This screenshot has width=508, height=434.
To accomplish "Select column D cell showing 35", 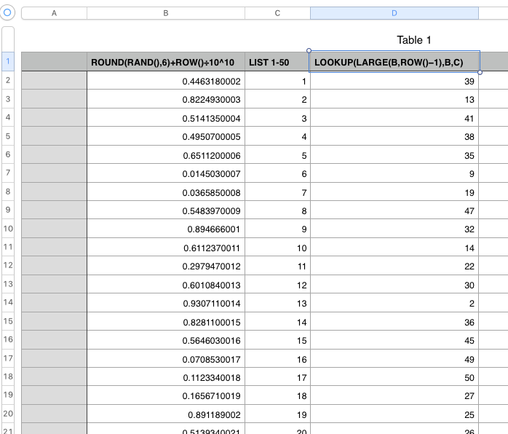I will (394, 154).
